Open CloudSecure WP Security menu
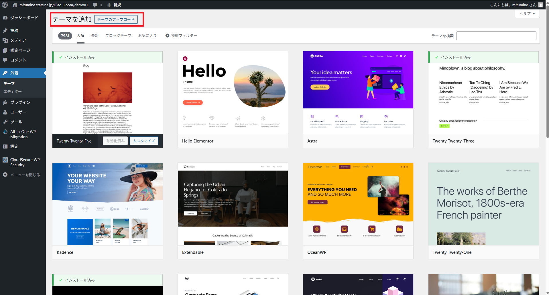Image resolution: width=549 pixels, height=295 pixels. click(25, 162)
